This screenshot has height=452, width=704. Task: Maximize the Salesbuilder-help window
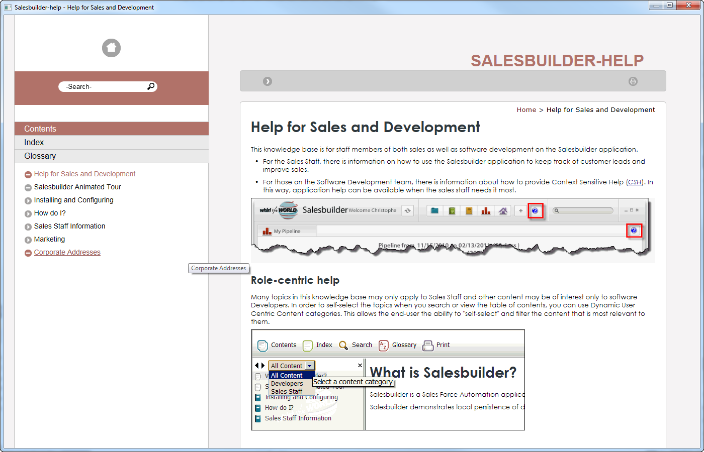pos(670,5)
